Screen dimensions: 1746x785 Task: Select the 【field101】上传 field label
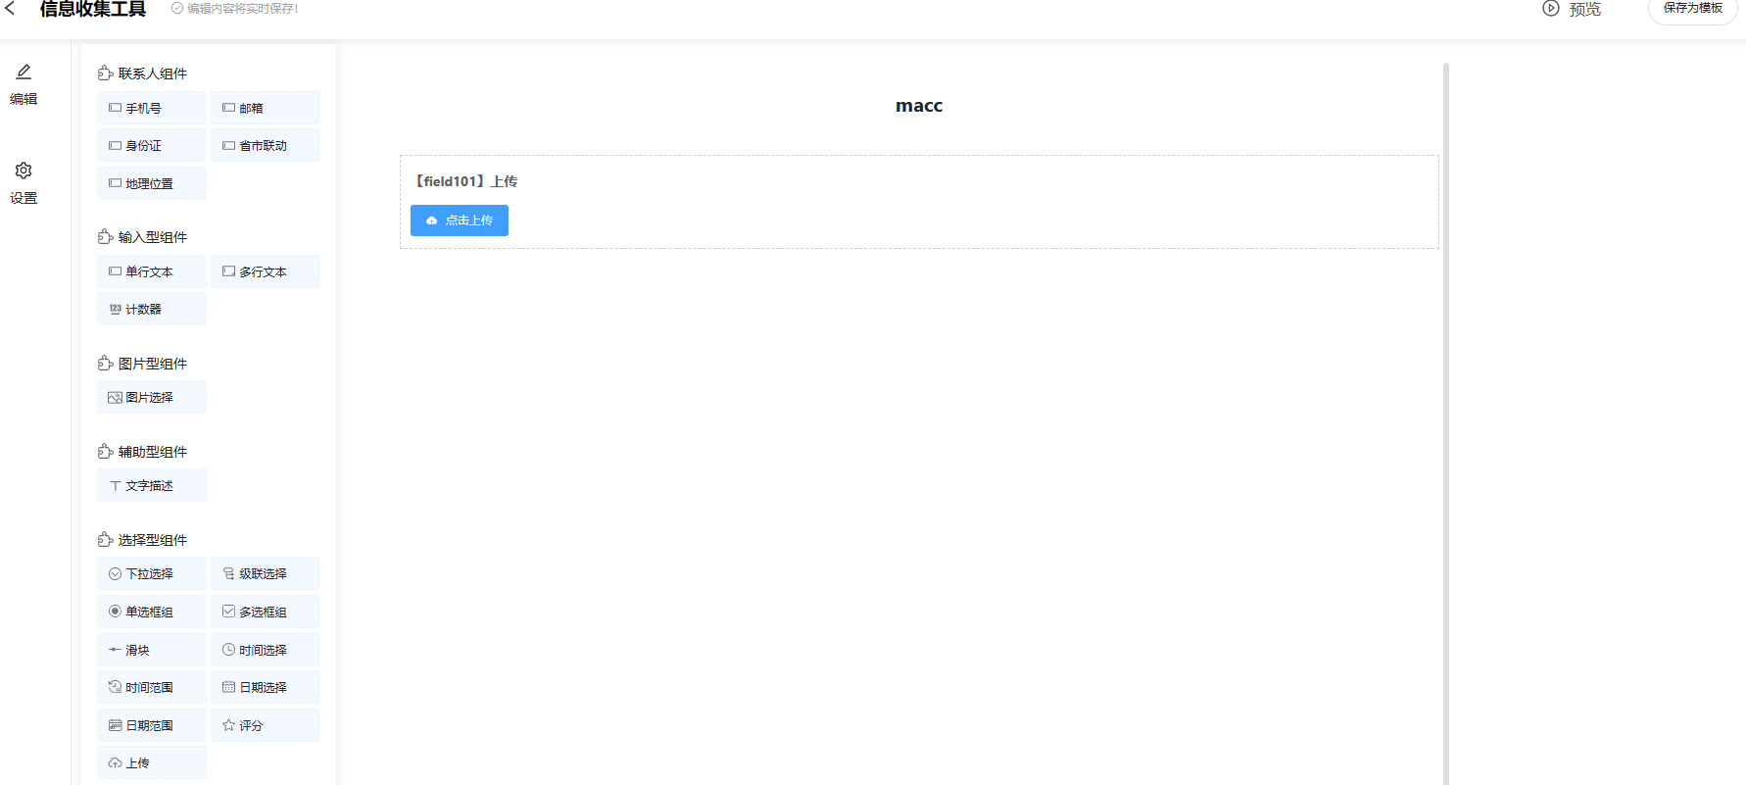[x=464, y=181]
